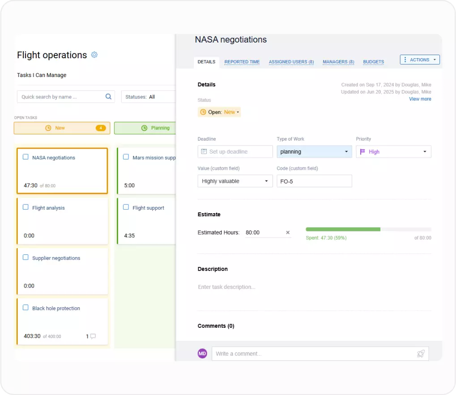Viewport: 456px width, 395px height.
Task: Click the calendar icon in the Deadline field
Action: [x=203, y=151]
